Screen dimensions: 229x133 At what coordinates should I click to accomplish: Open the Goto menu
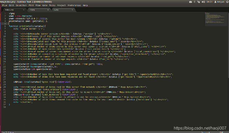[45, 5]
